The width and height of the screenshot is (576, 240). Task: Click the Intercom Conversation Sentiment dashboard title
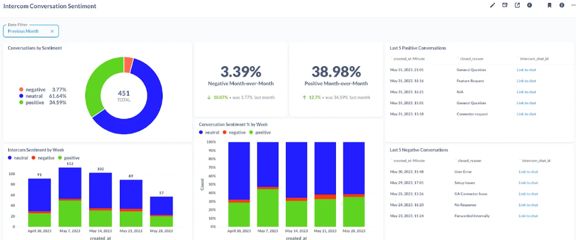coord(50,6)
